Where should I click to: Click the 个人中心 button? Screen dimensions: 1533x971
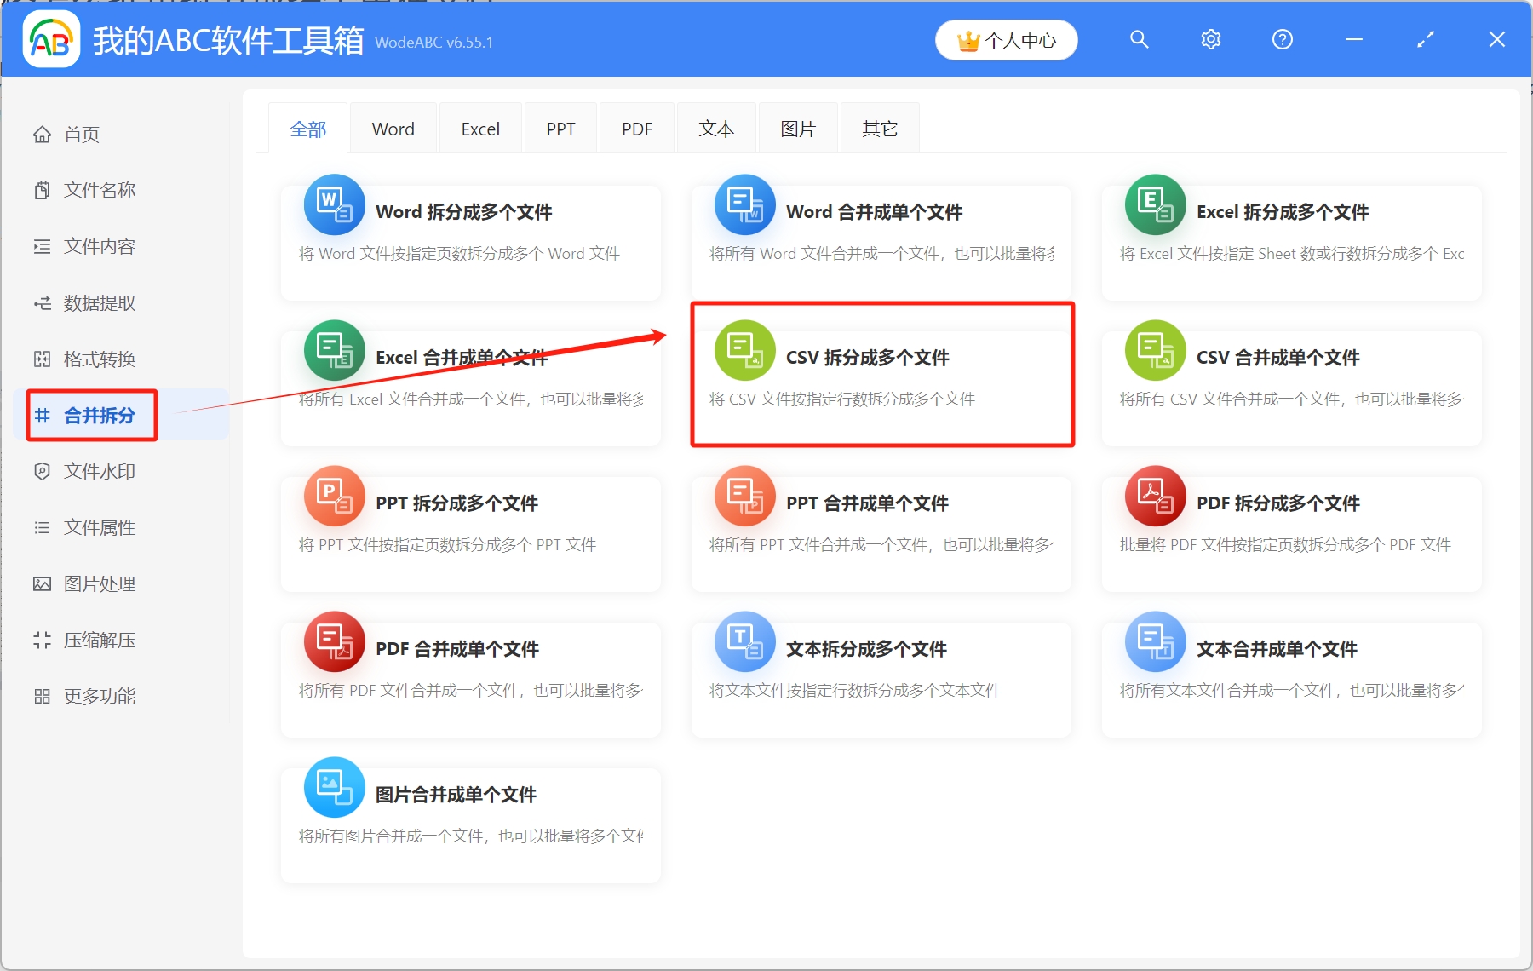1006,39
